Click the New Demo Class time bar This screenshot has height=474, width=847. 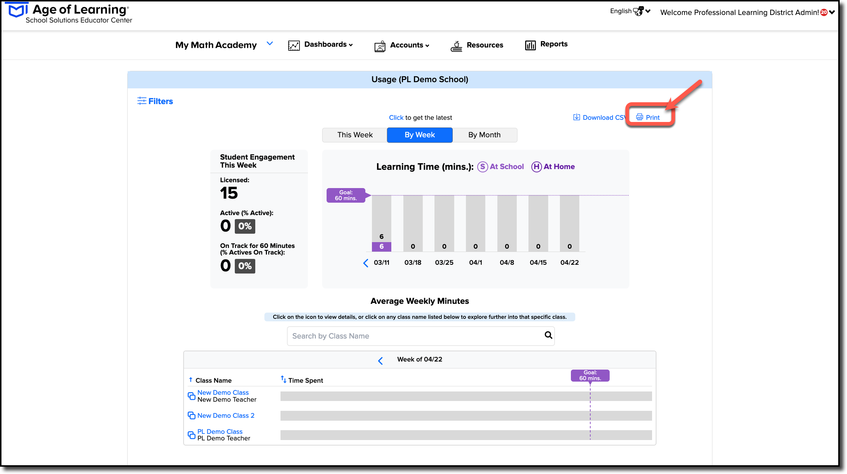tap(466, 396)
